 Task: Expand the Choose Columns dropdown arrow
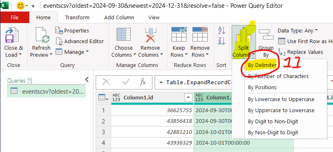[135, 55]
